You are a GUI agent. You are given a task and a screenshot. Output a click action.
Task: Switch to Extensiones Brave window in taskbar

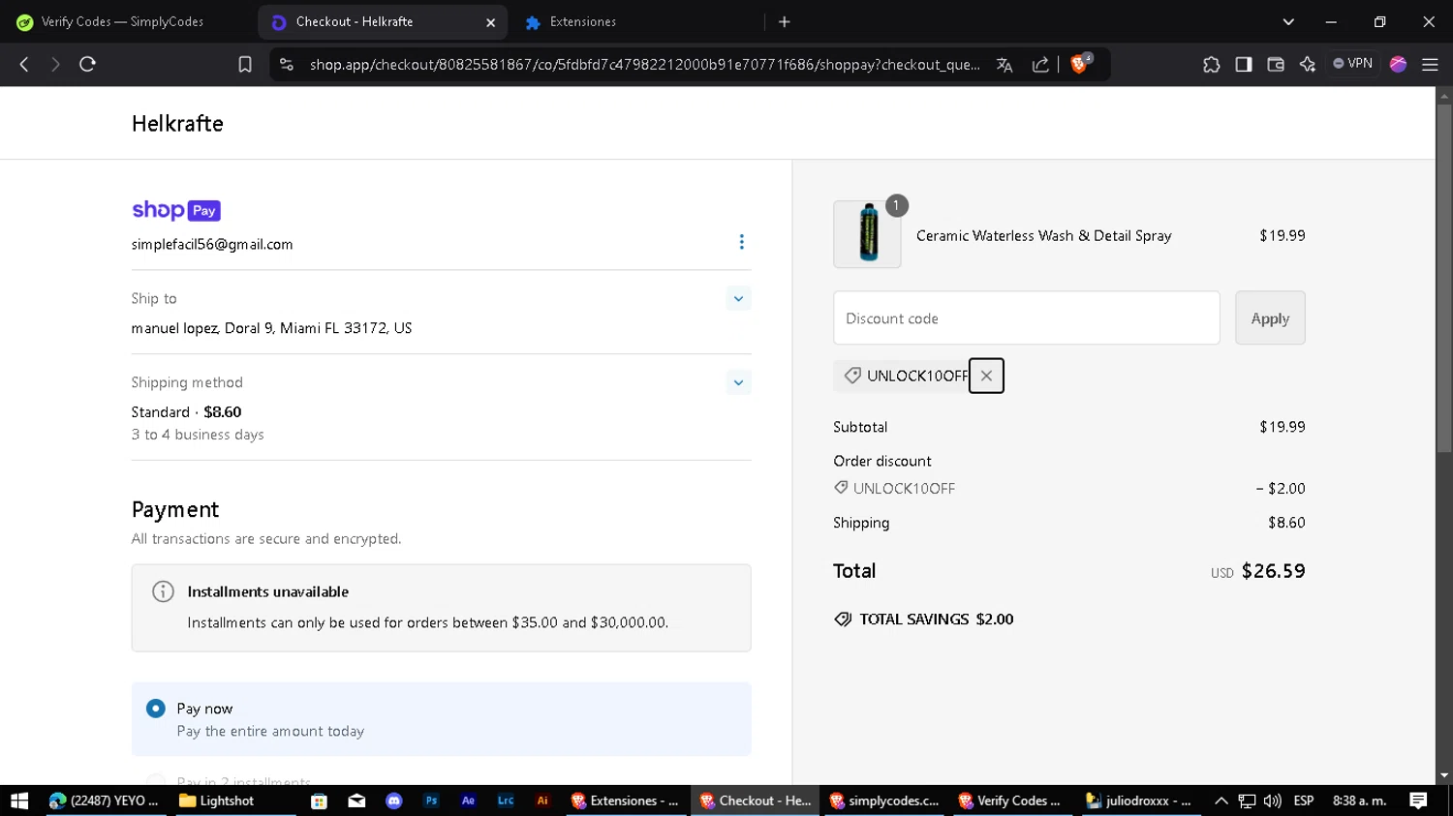coord(626,801)
